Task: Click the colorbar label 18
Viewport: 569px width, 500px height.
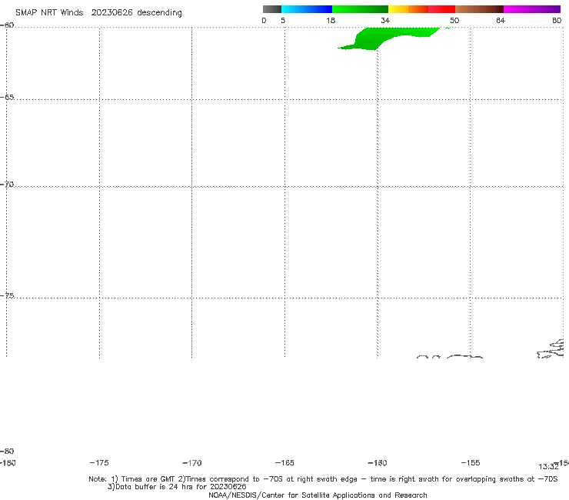Action: tap(331, 20)
